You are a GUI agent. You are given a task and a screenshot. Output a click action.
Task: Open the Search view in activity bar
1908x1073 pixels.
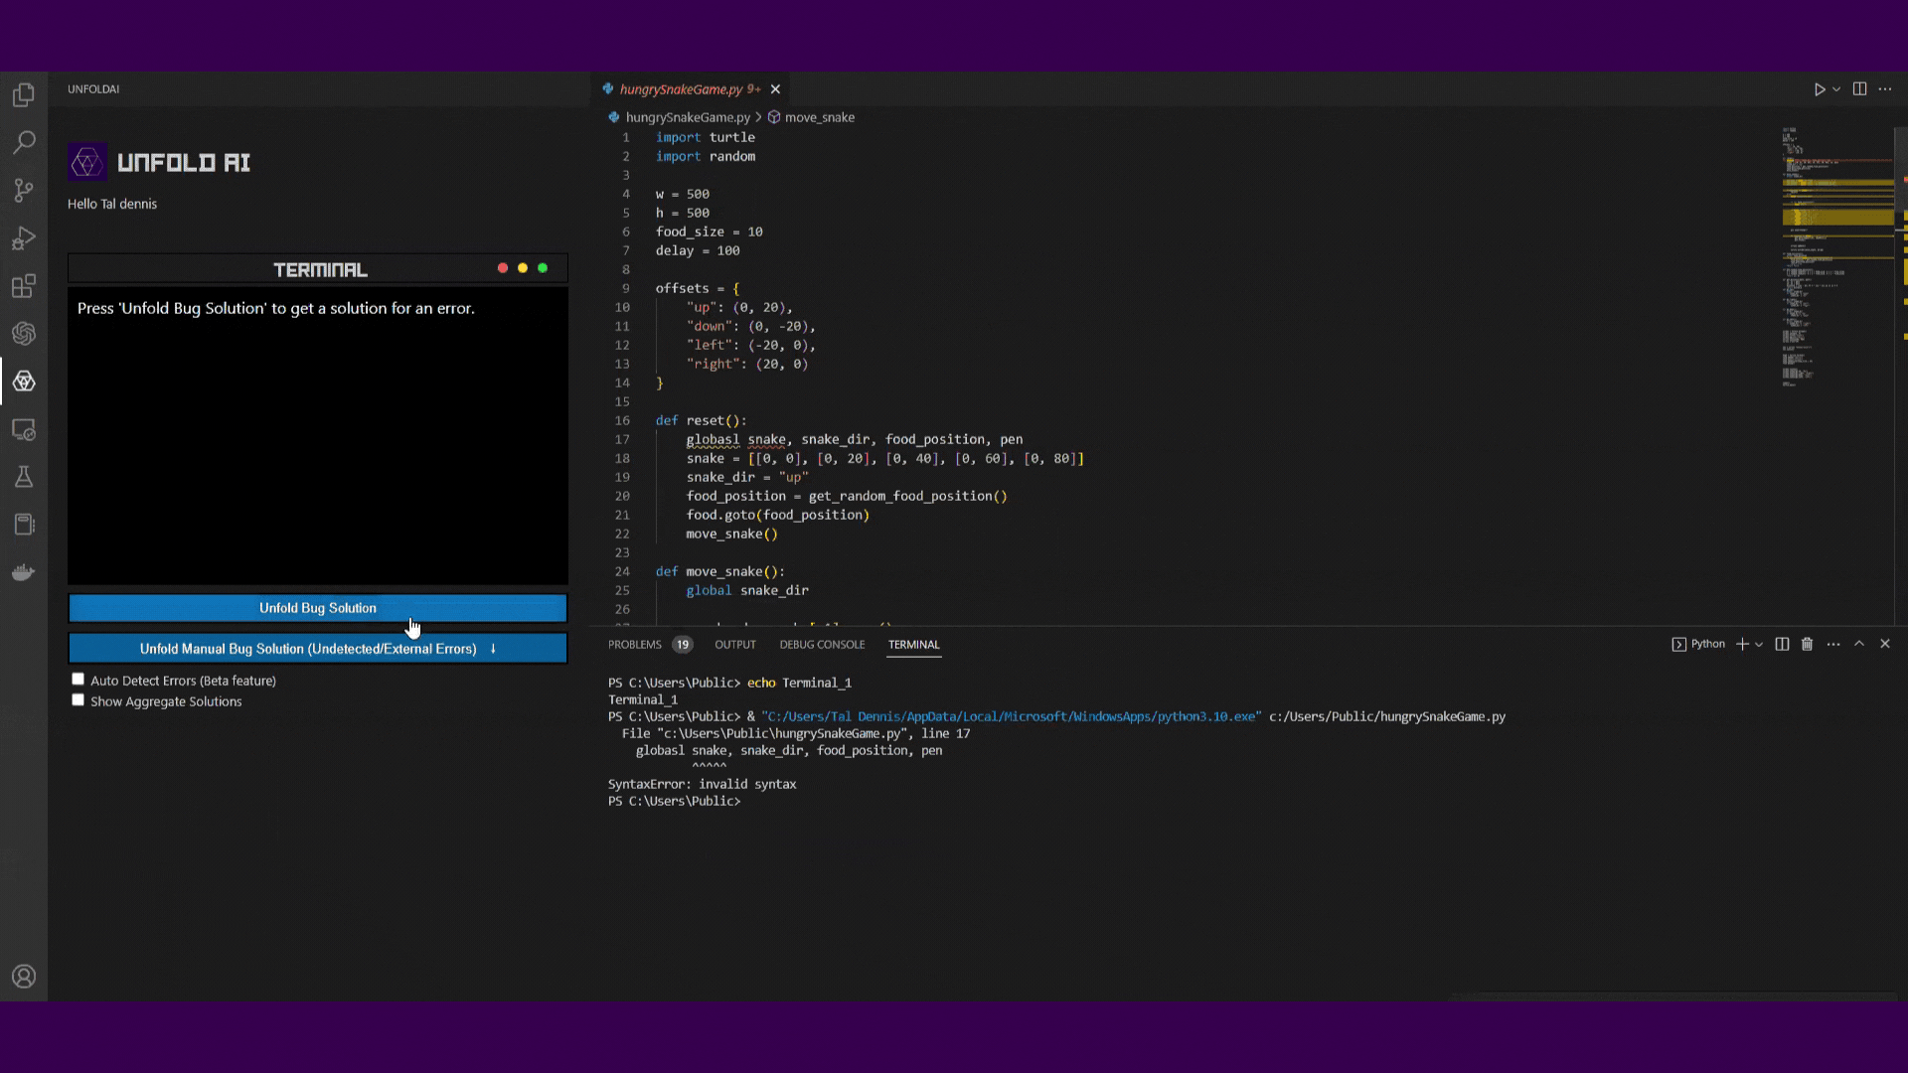pyautogui.click(x=24, y=142)
